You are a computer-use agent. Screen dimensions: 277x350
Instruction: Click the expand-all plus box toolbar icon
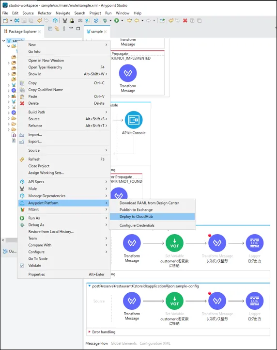pos(192,20)
